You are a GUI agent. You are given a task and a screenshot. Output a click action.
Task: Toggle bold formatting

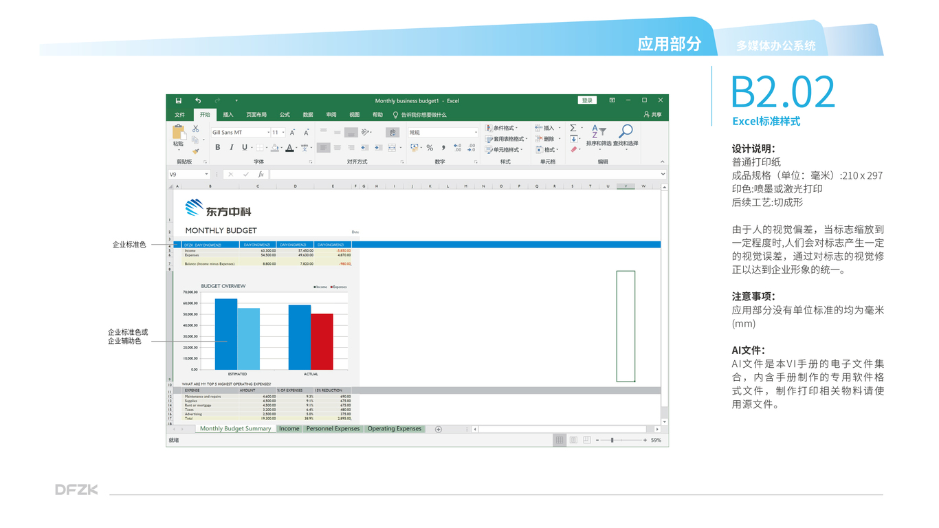218,147
